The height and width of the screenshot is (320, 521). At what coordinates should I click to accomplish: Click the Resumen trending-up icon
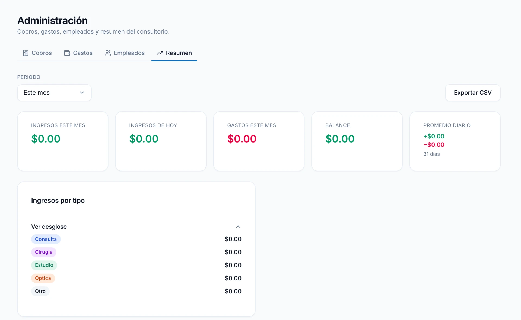[x=160, y=53]
